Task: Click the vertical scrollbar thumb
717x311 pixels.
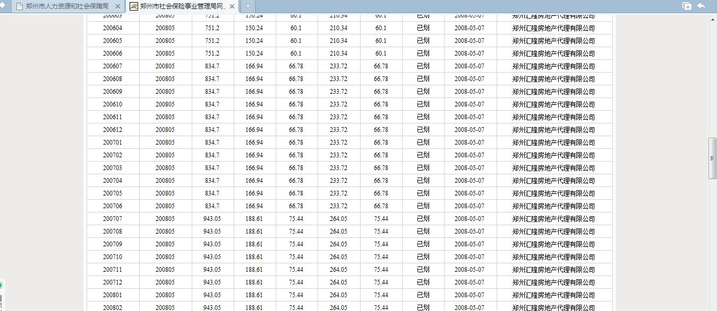Action: click(x=713, y=158)
